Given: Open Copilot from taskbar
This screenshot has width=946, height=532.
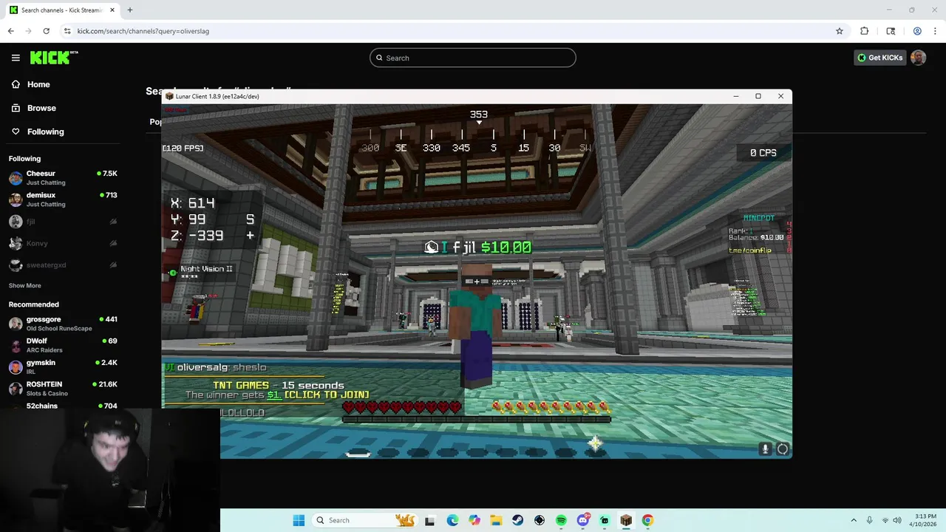Looking at the screenshot, I should pos(474,520).
